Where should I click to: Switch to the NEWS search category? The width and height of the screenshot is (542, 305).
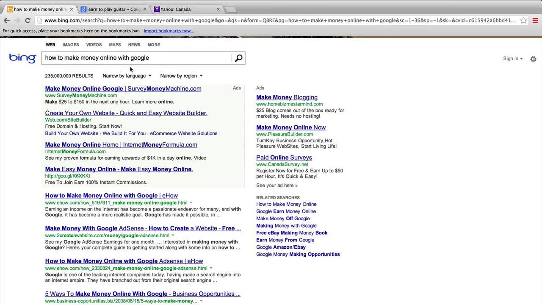coord(134,44)
